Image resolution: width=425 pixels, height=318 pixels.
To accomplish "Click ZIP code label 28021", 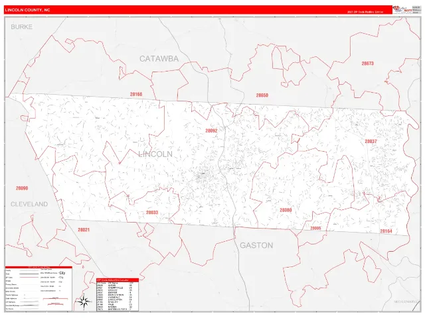I will coord(84,230).
